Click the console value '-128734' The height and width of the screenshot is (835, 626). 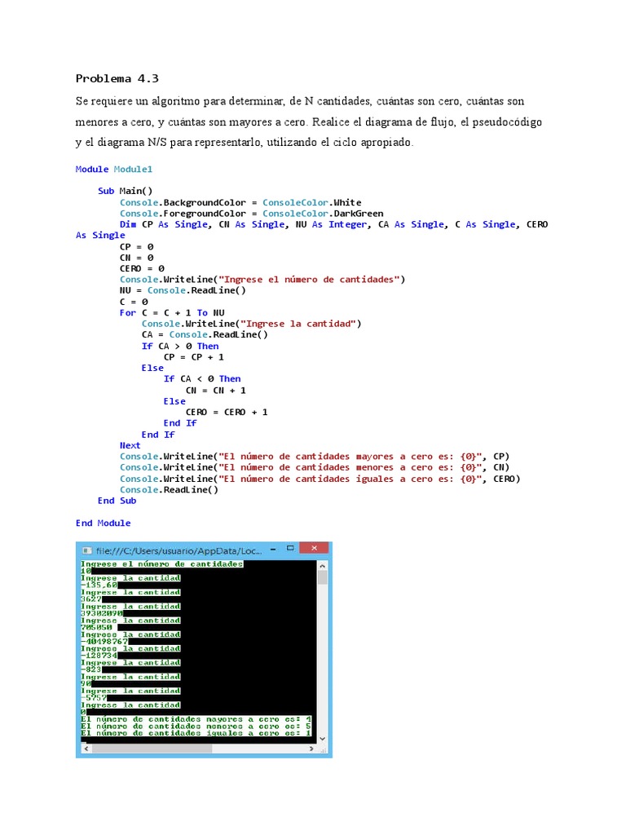pyautogui.click(x=99, y=656)
